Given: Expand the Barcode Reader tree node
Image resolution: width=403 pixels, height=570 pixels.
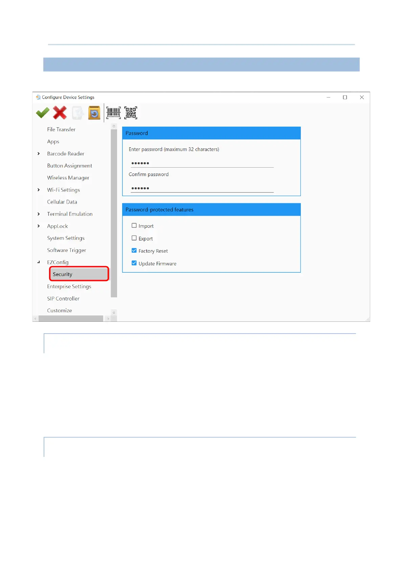Looking at the screenshot, I should [39, 154].
